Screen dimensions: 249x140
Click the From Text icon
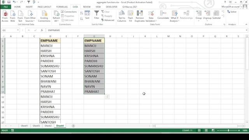(20, 16)
